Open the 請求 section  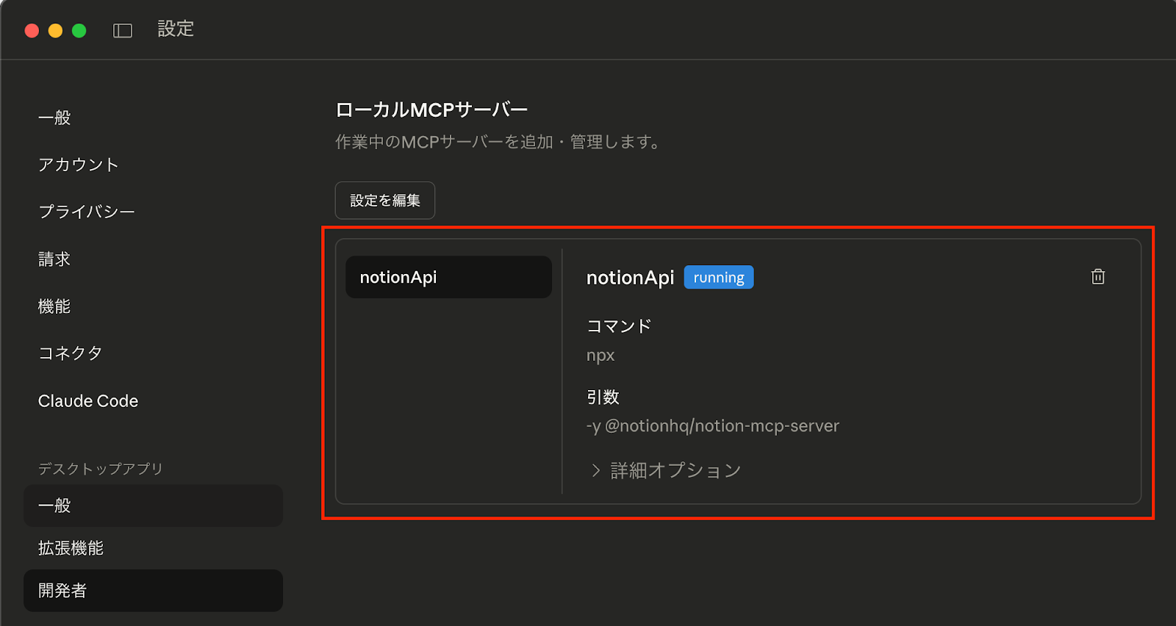click(54, 259)
